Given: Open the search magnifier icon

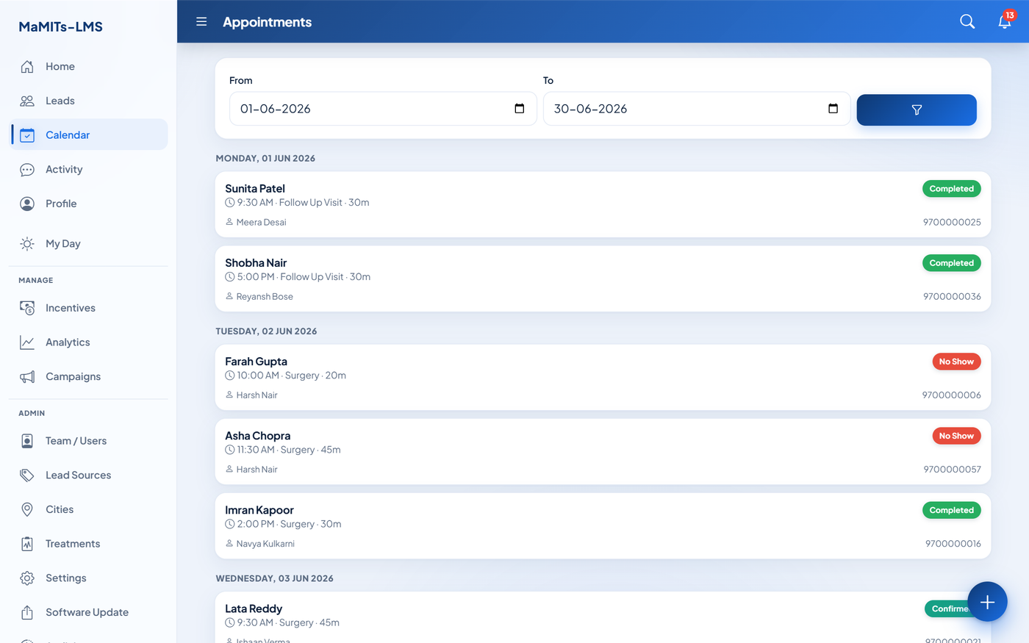Looking at the screenshot, I should (967, 22).
